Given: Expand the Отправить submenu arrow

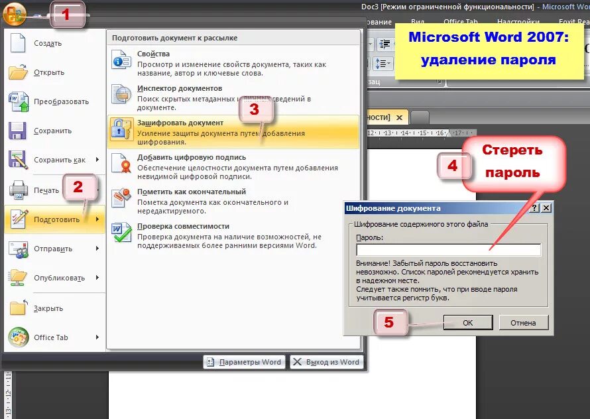Looking at the screenshot, I should (x=97, y=249).
